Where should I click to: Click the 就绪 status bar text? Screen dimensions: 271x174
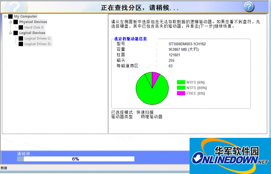click(4, 168)
